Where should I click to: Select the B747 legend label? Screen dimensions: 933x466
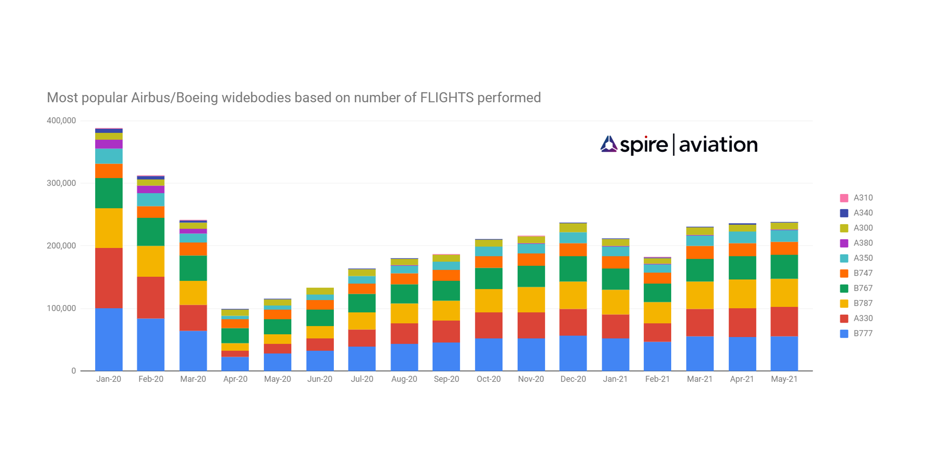pyautogui.click(x=863, y=273)
